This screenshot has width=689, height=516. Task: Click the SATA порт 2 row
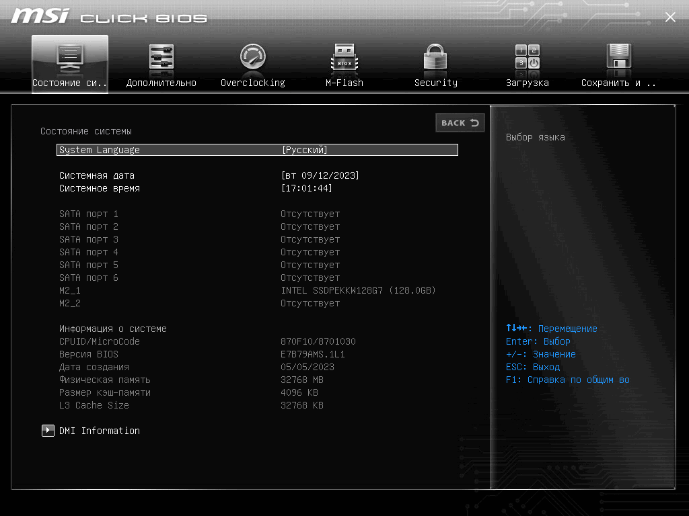pyautogui.click(x=199, y=226)
